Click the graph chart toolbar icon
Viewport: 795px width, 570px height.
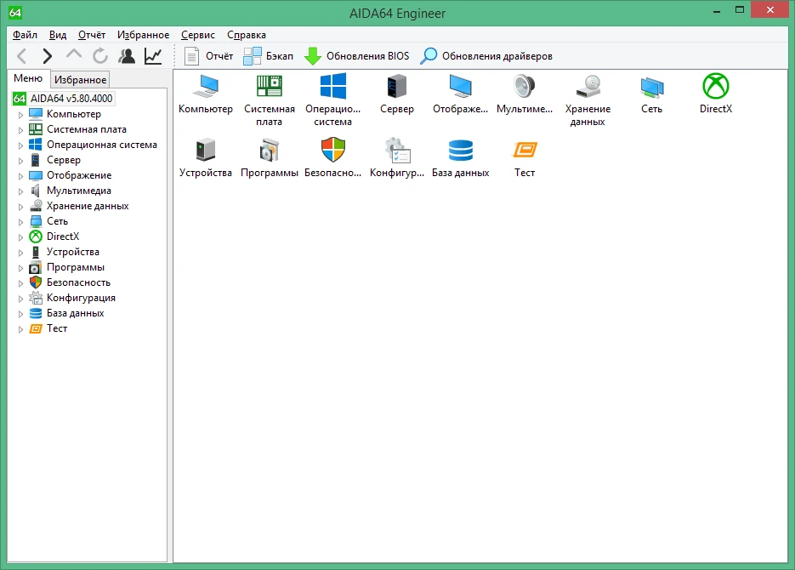[x=153, y=56]
